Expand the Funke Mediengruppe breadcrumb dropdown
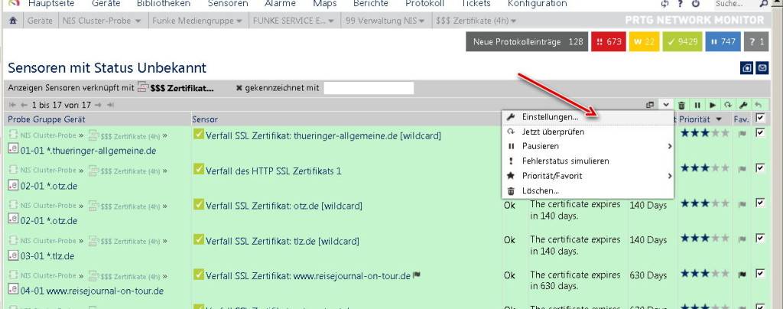Screen dimensions: 783x309 tap(239, 21)
